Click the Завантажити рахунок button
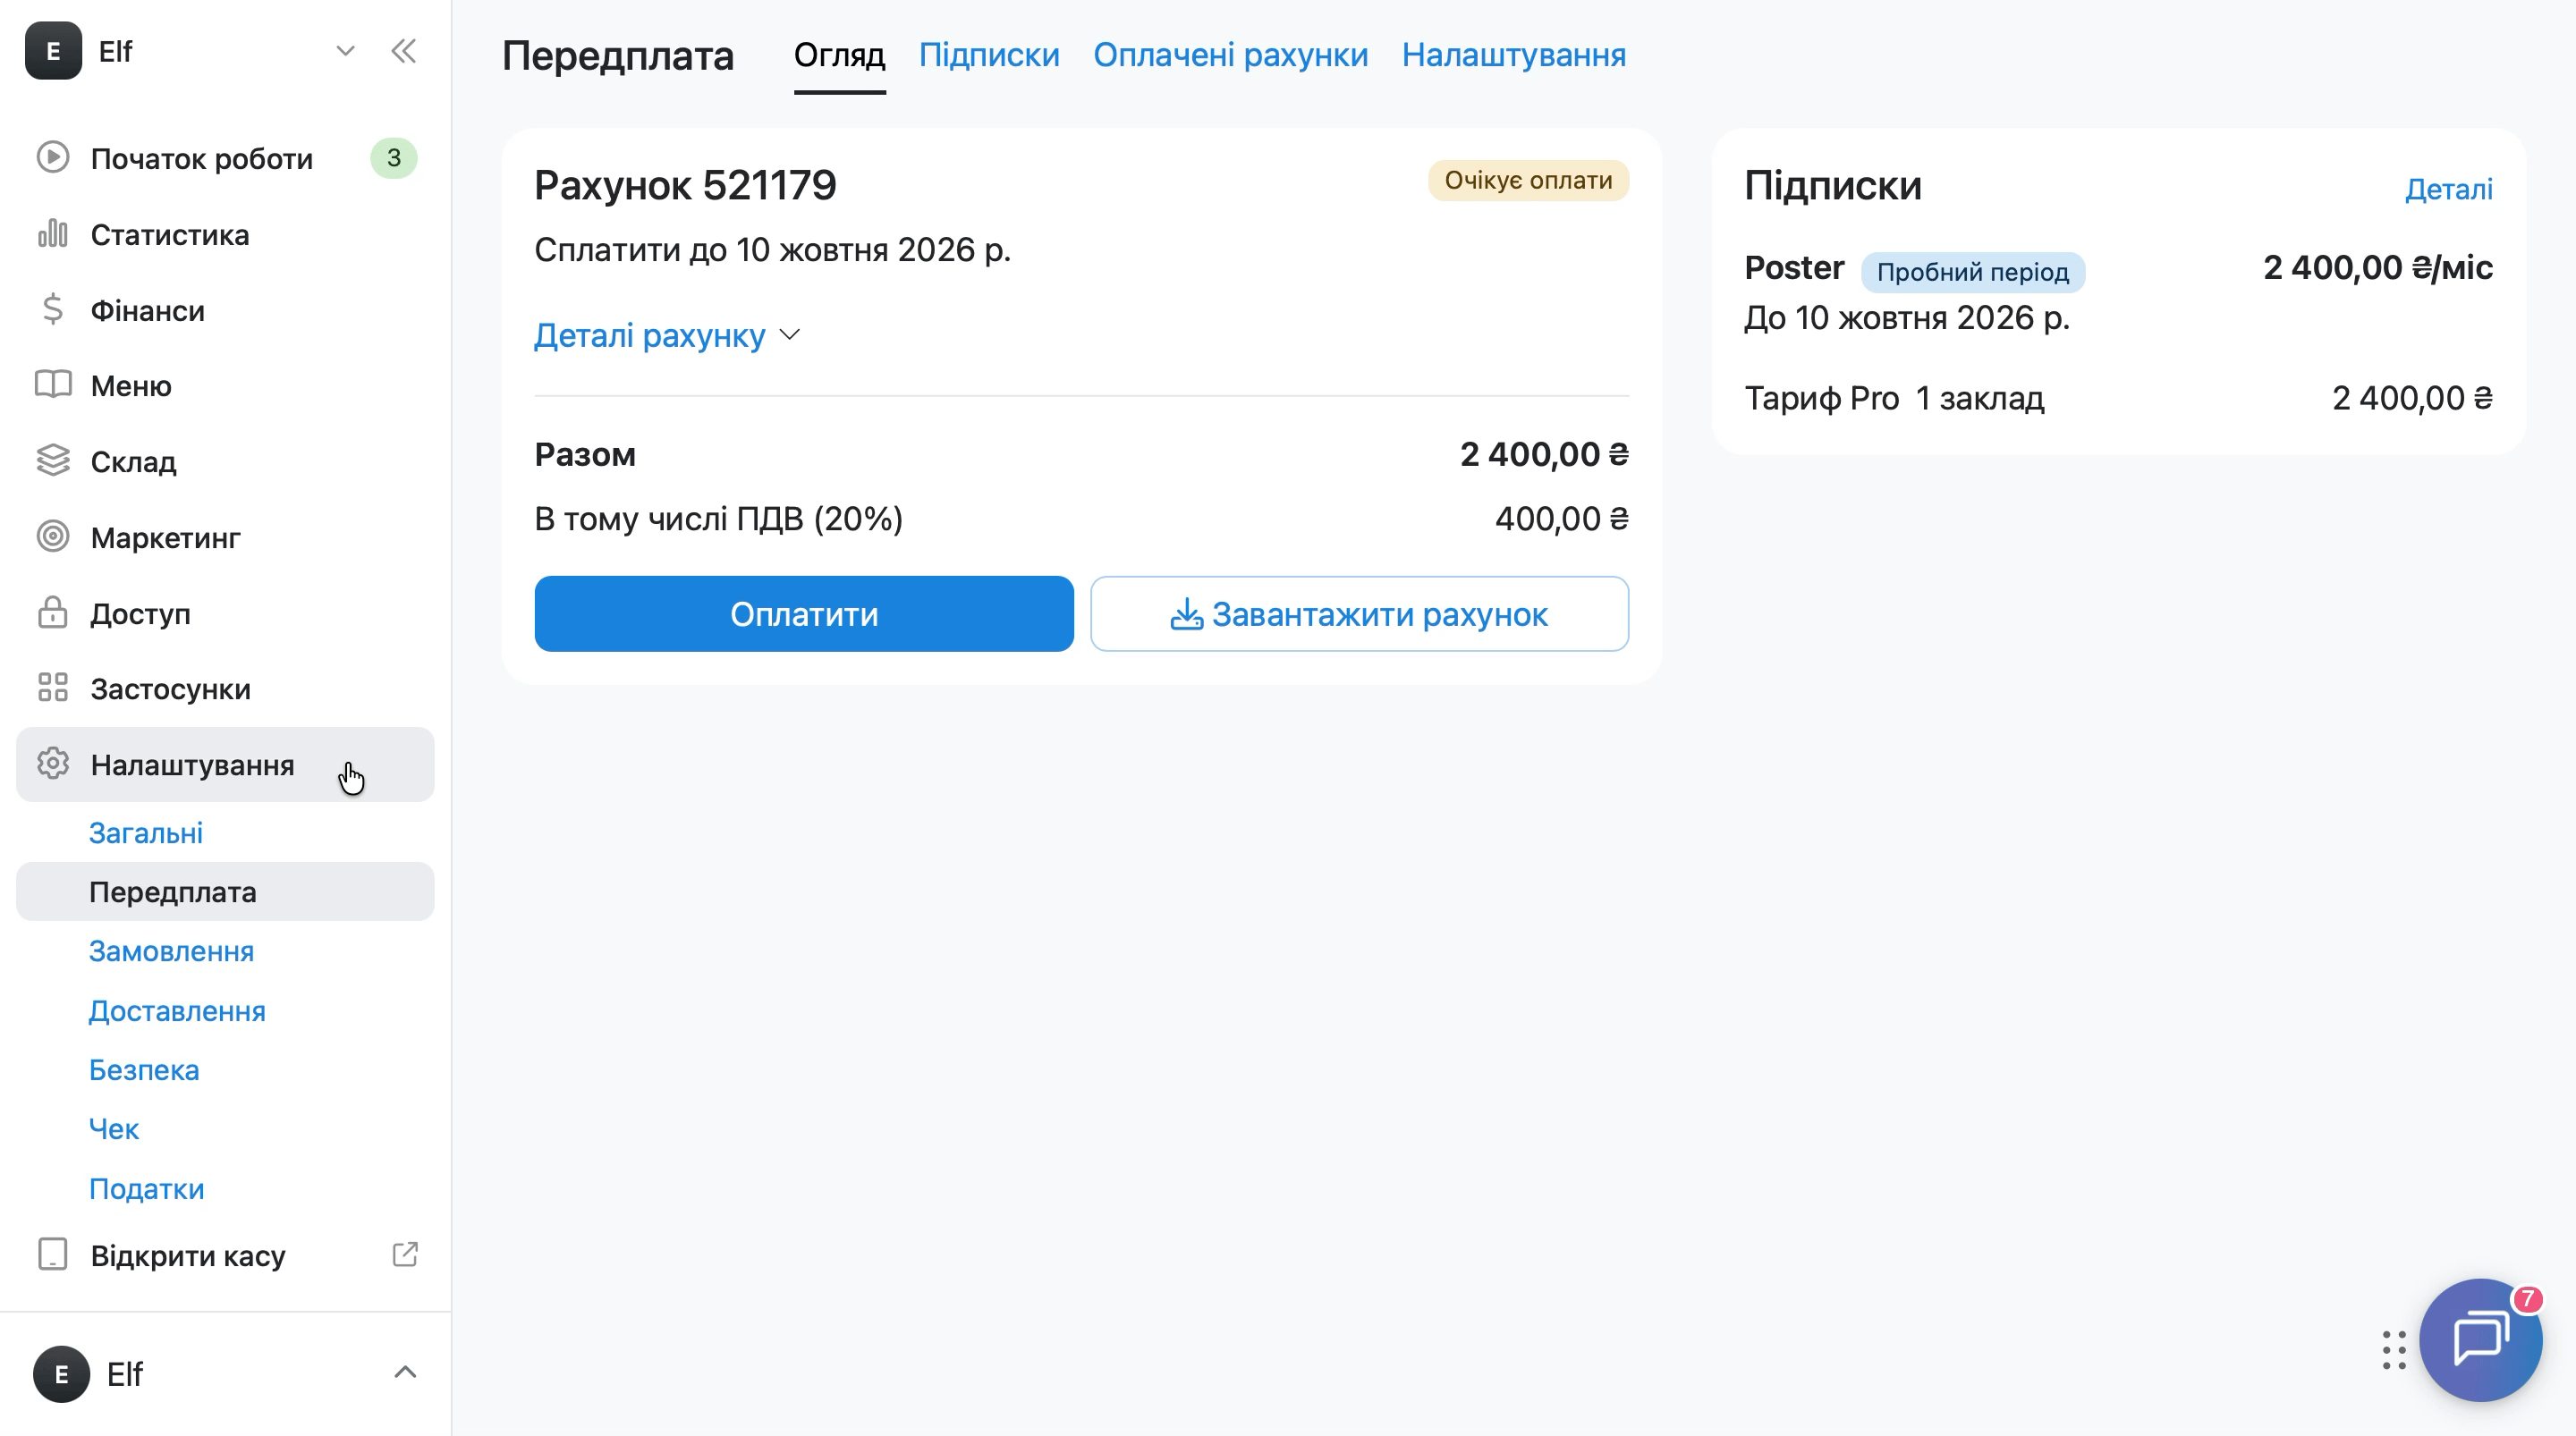 click(x=1359, y=614)
